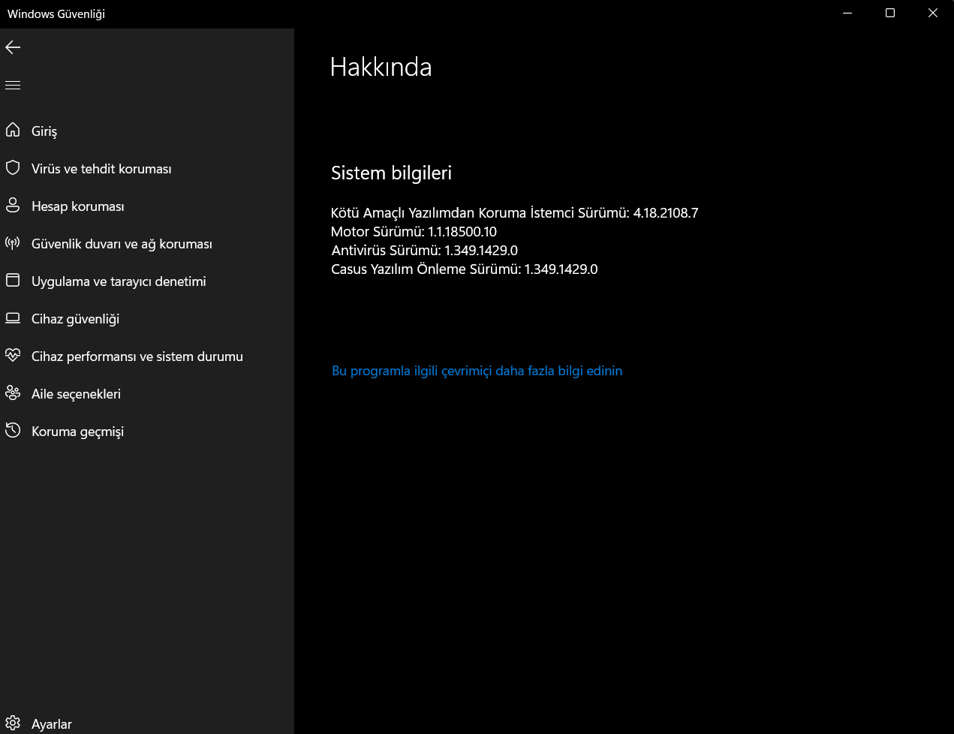The height and width of the screenshot is (734, 954).
Task: Click the Casus Yazılım Önleme Sürümü line
Action: click(464, 269)
